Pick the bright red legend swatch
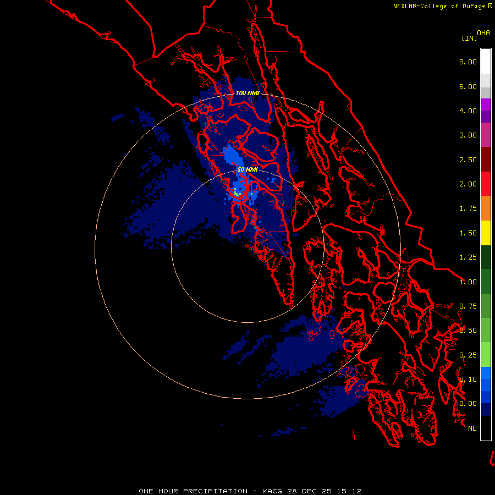The height and width of the screenshot is (495, 495). tap(486, 184)
